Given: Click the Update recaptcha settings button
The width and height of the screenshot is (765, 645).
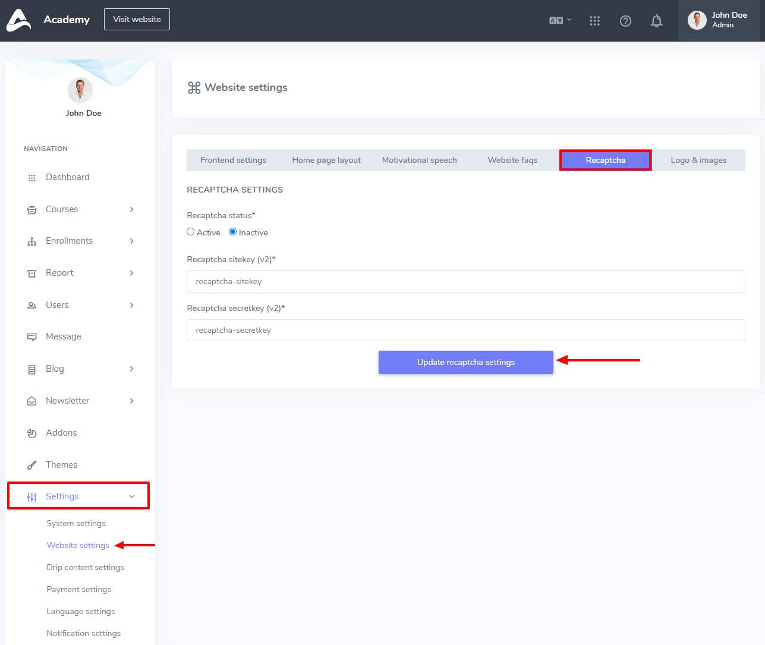Looking at the screenshot, I should [465, 362].
